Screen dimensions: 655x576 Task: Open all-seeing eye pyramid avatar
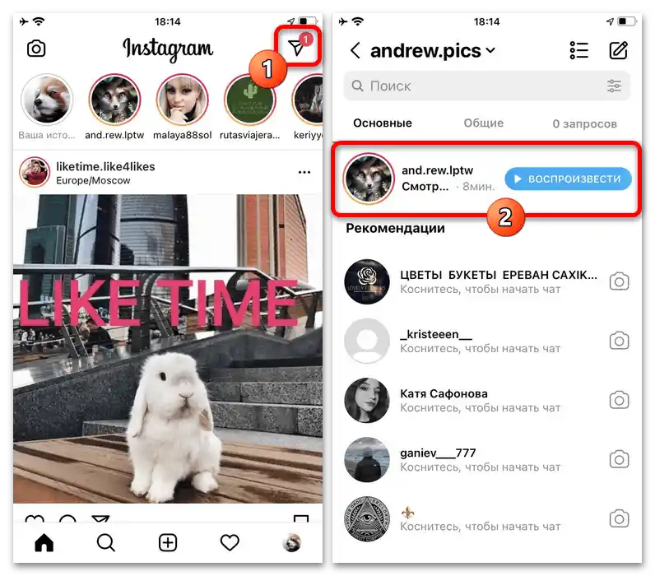367,518
